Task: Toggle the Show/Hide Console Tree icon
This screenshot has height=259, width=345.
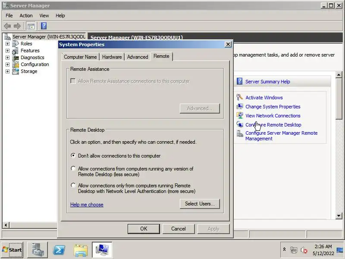Action: (x=31, y=26)
